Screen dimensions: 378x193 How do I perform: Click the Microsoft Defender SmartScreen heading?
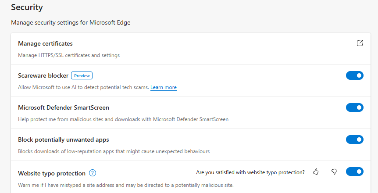64,107
